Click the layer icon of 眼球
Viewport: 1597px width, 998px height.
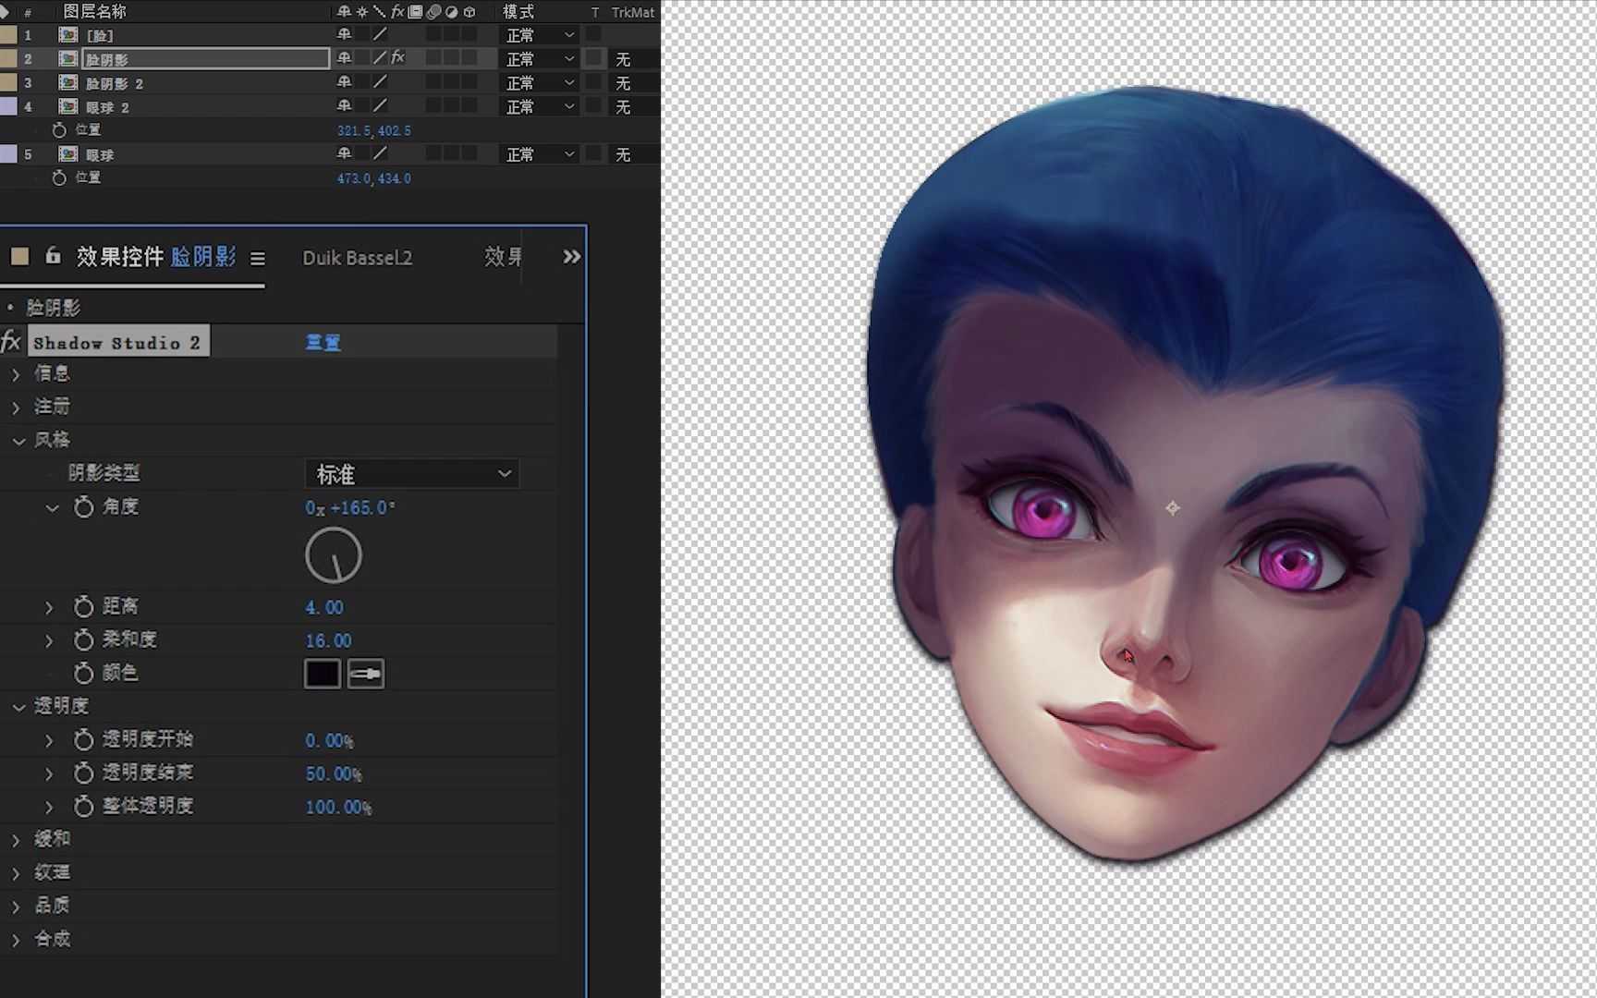pos(68,154)
